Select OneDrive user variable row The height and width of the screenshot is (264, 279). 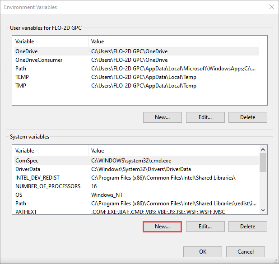tap(27, 51)
